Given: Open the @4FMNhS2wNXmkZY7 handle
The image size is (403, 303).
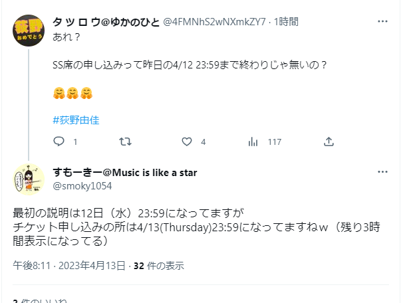Looking at the screenshot, I should tap(214, 22).
